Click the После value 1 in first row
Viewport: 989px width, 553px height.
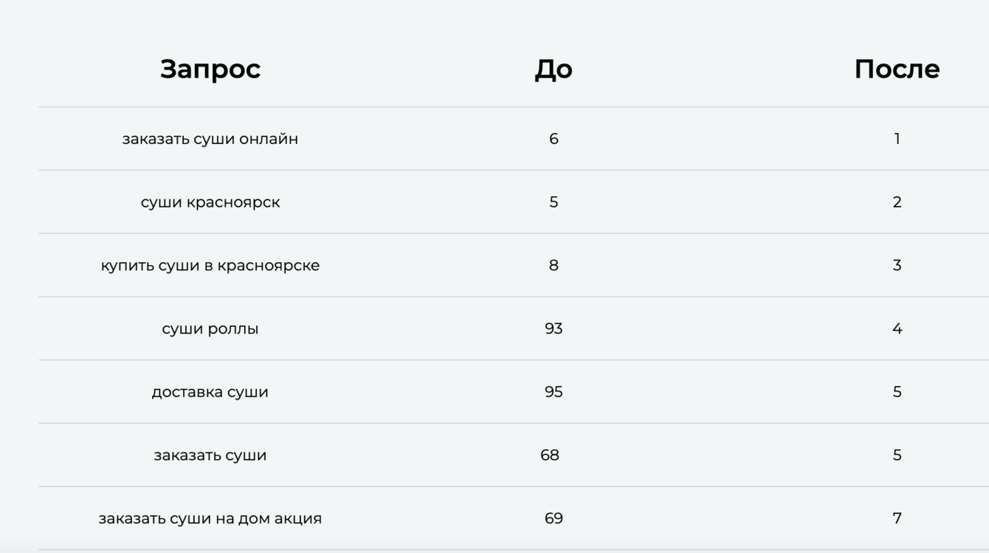(x=897, y=139)
